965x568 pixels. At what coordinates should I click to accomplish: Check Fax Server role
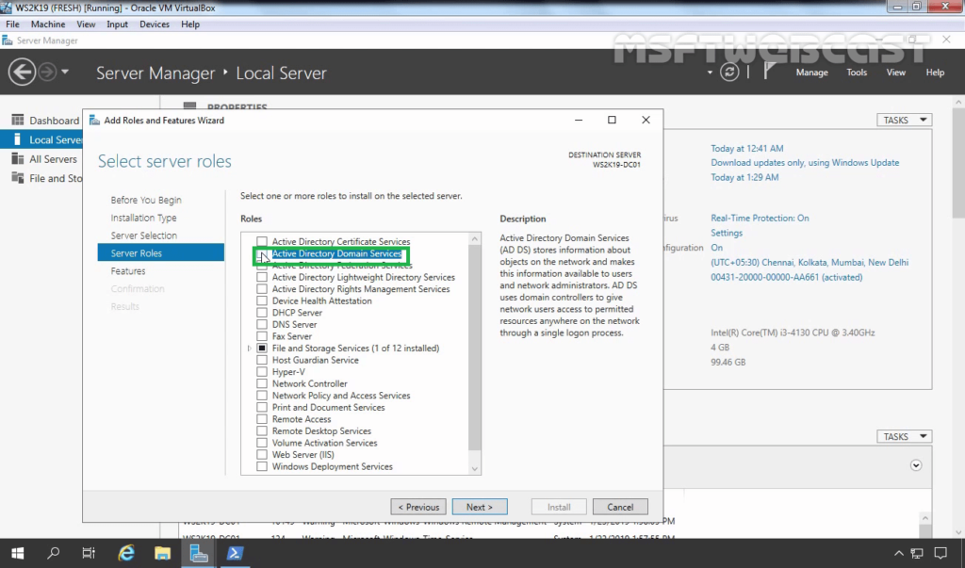pos(262,336)
